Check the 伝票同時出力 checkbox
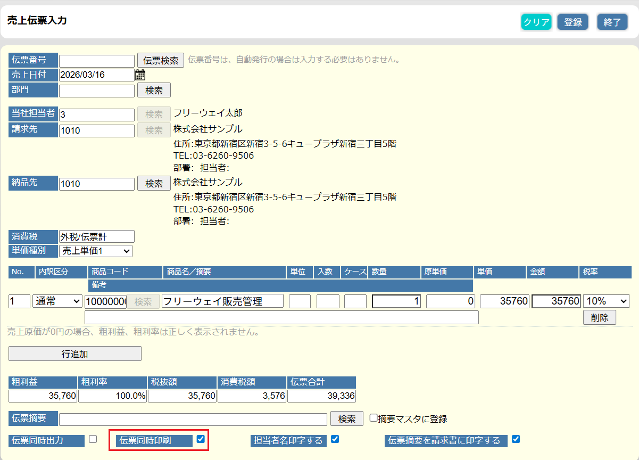Image resolution: width=639 pixels, height=460 pixels. pyautogui.click(x=93, y=439)
